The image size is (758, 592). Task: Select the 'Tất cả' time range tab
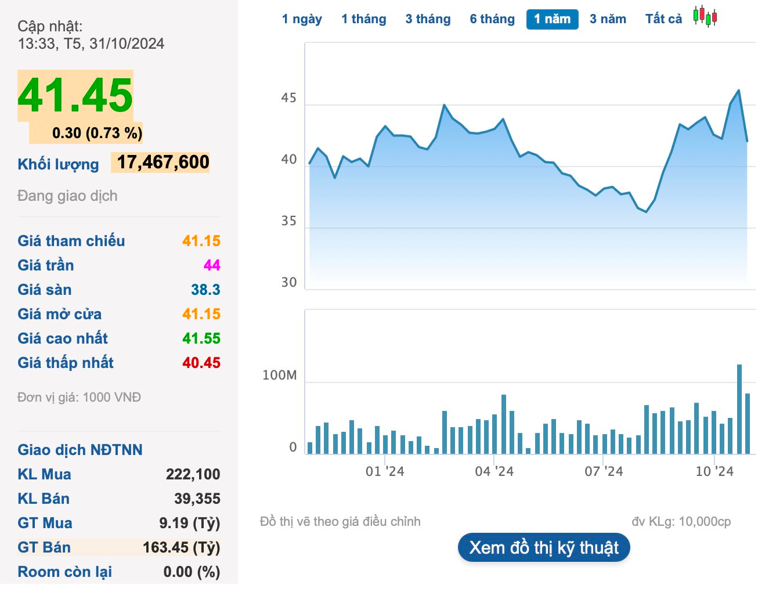click(x=663, y=19)
